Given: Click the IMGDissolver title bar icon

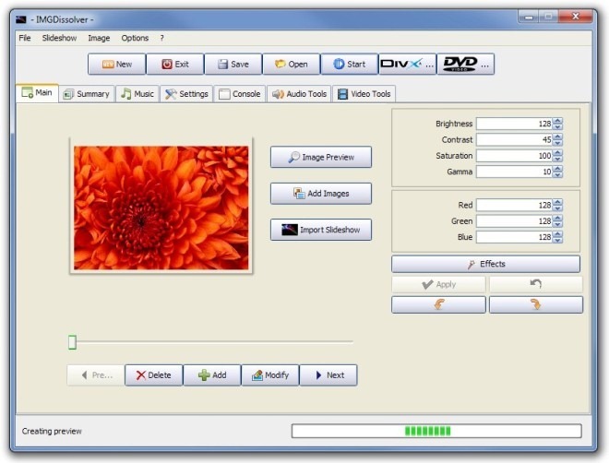Looking at the screenshot, I should coord(21,19).
